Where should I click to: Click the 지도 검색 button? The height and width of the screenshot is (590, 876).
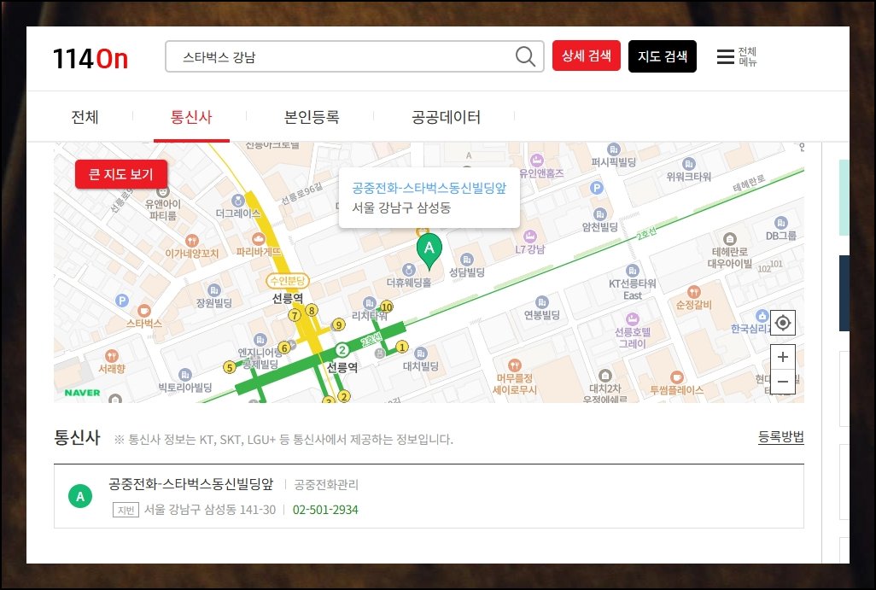(x=663, y=56)
